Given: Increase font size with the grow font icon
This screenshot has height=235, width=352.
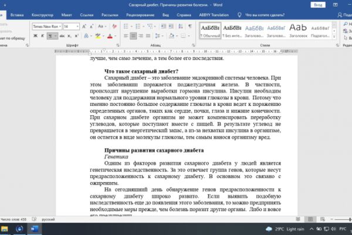Looking at the screenshot, I should [84, 26].
